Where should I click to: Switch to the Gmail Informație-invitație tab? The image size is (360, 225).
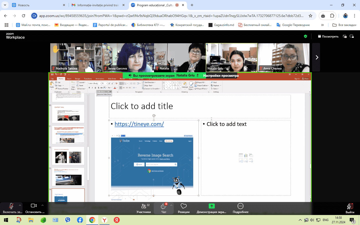point(98,5)
